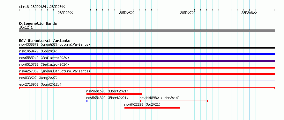The height and width of the screenshot is (120, 284).
Task: Select the gray 18q12.1 cytoband bar
Action: point(147,31)
